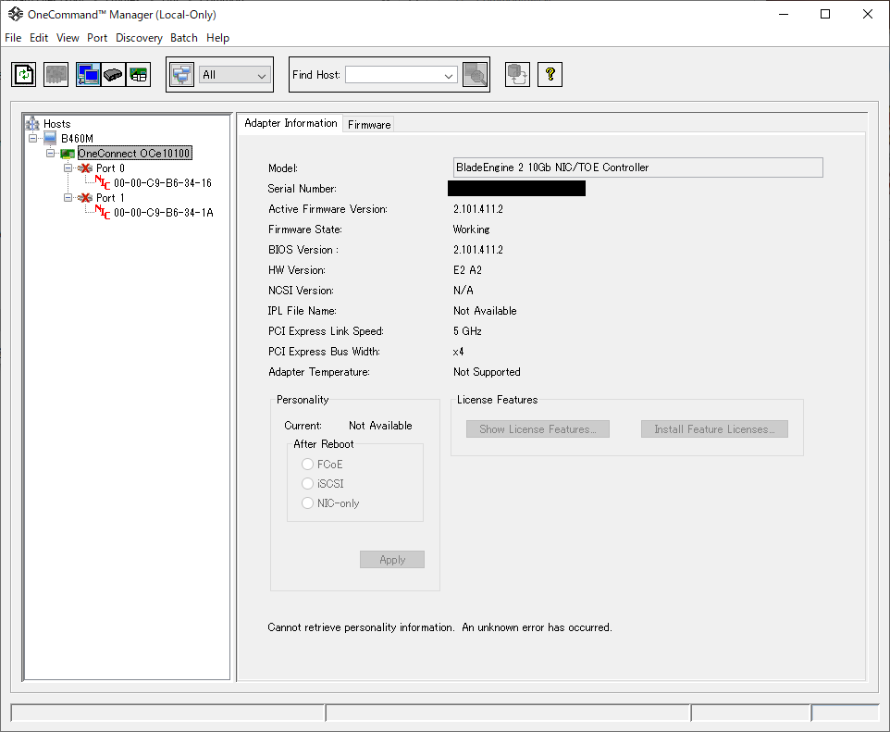Switch to the Group Adapters by Fabric view icon
The image size is (890, 732).
point(113,75)
